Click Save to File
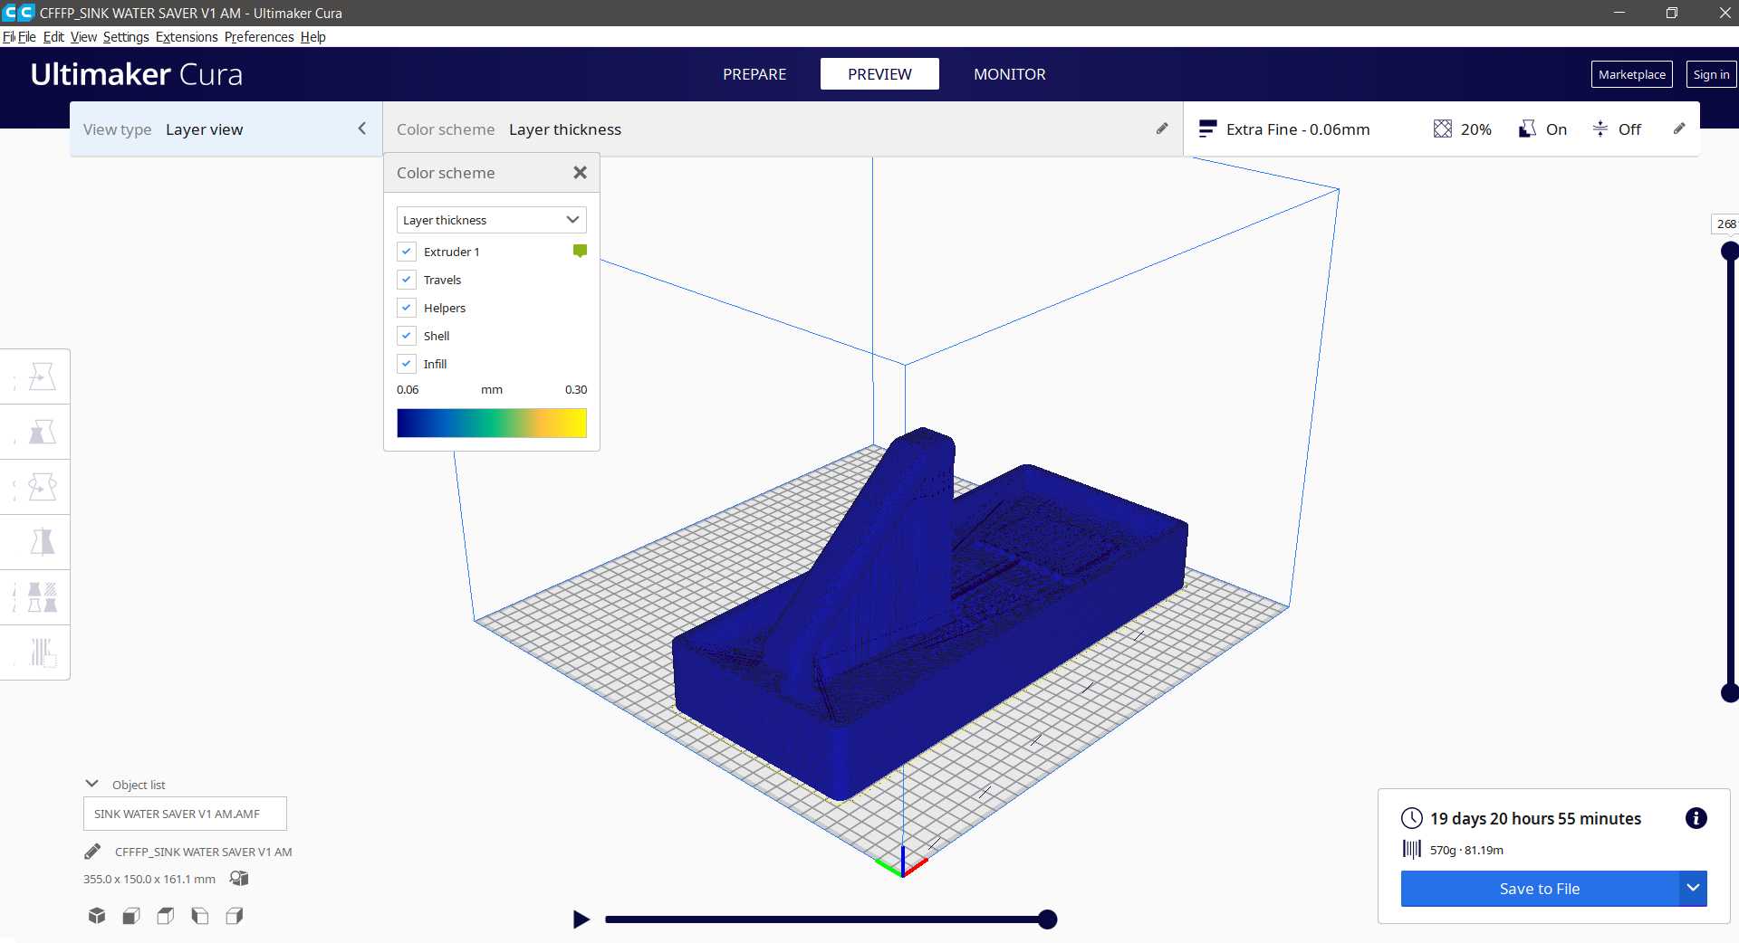The width and height of the screenshot is (1739, 943). [x=1540, y=889]
